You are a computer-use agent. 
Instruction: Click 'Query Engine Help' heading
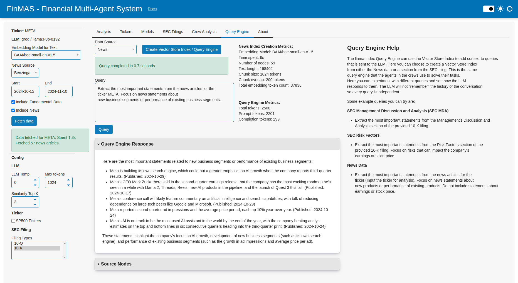pos(373,48)
